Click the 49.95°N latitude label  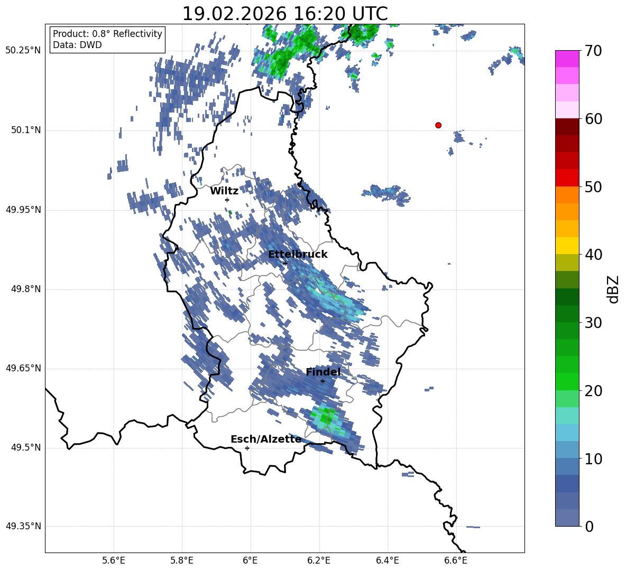23,210
